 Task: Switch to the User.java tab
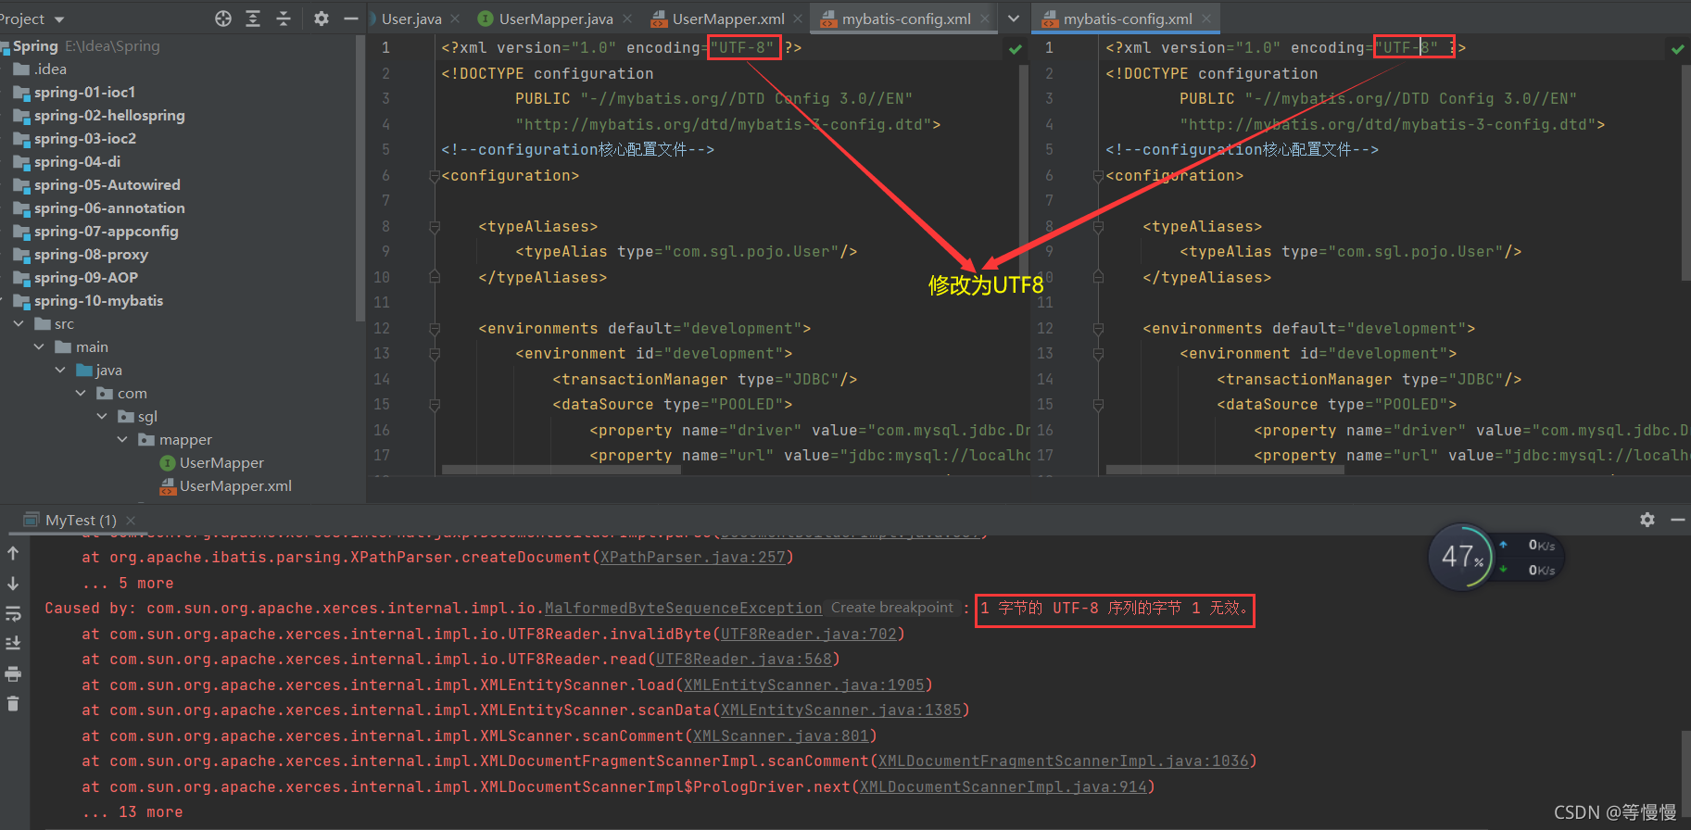[x=411, y=19]
